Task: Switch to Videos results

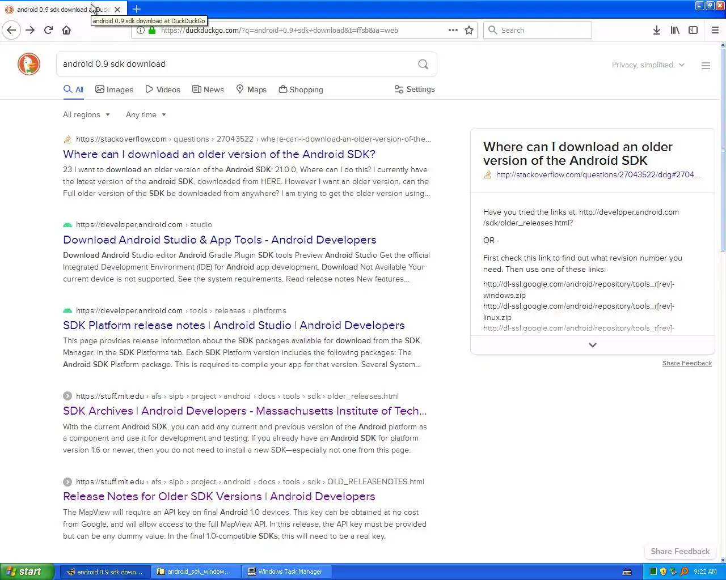Action: pos(162,89)
